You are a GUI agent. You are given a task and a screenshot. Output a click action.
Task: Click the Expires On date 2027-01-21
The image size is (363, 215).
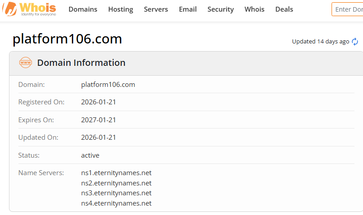[x=98, y=120]
